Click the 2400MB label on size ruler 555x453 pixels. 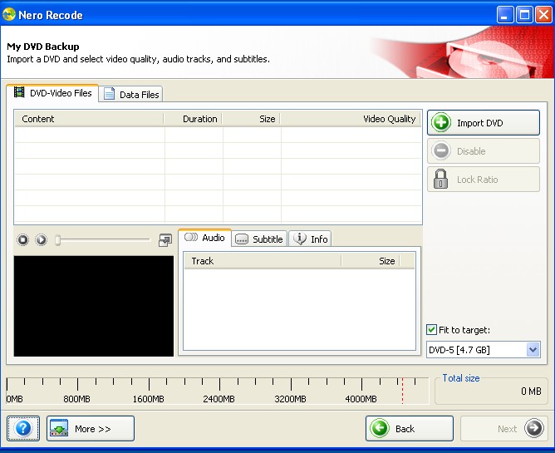click(x=219, y=399)
